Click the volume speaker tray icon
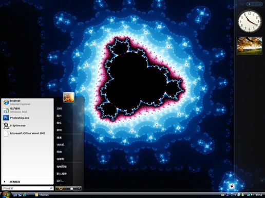265x198 pixels. pyautogui.click(x=252, y=194)
